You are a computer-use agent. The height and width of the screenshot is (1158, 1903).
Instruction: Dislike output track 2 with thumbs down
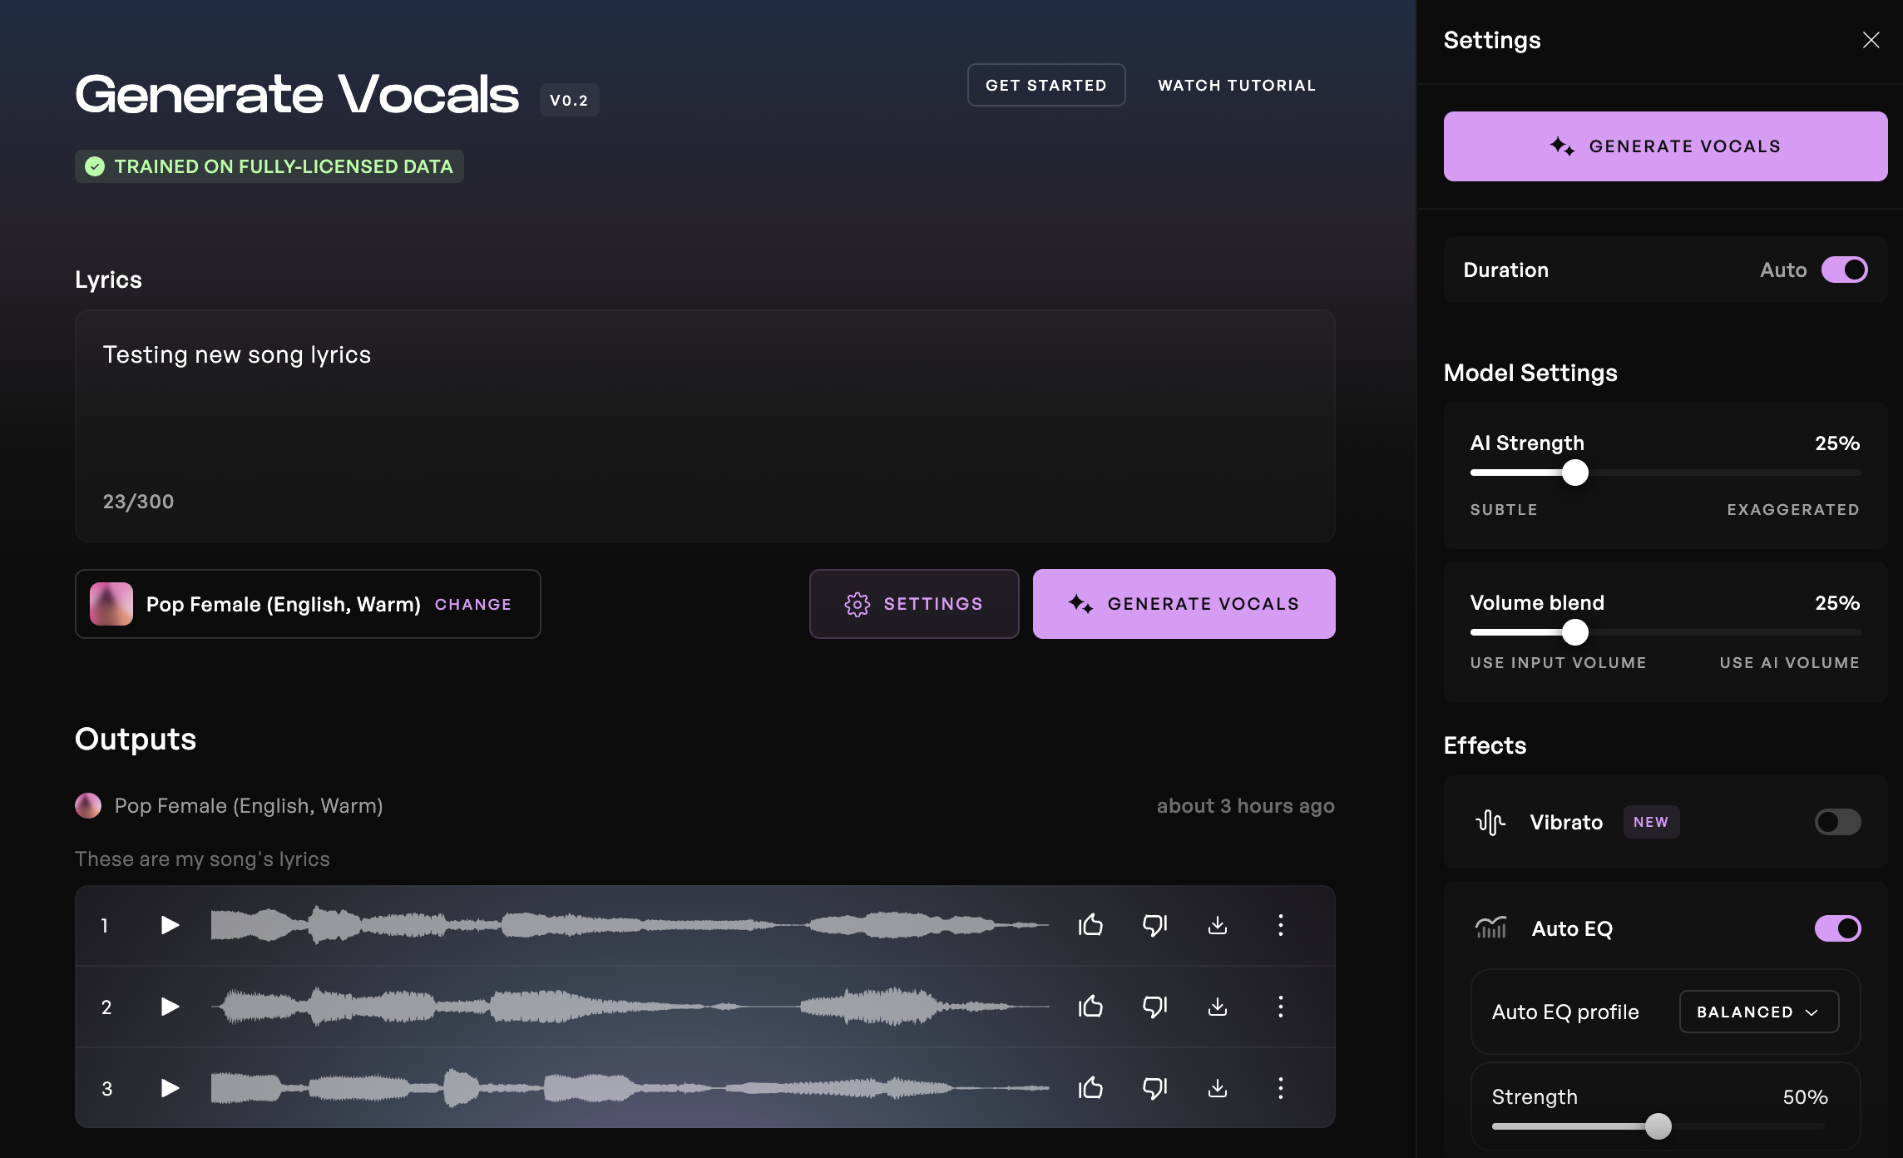[1154, 1007]
